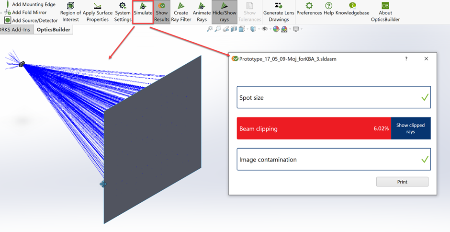Start Animate Rays
Screen dimensions: 450x232
[202, 12]
